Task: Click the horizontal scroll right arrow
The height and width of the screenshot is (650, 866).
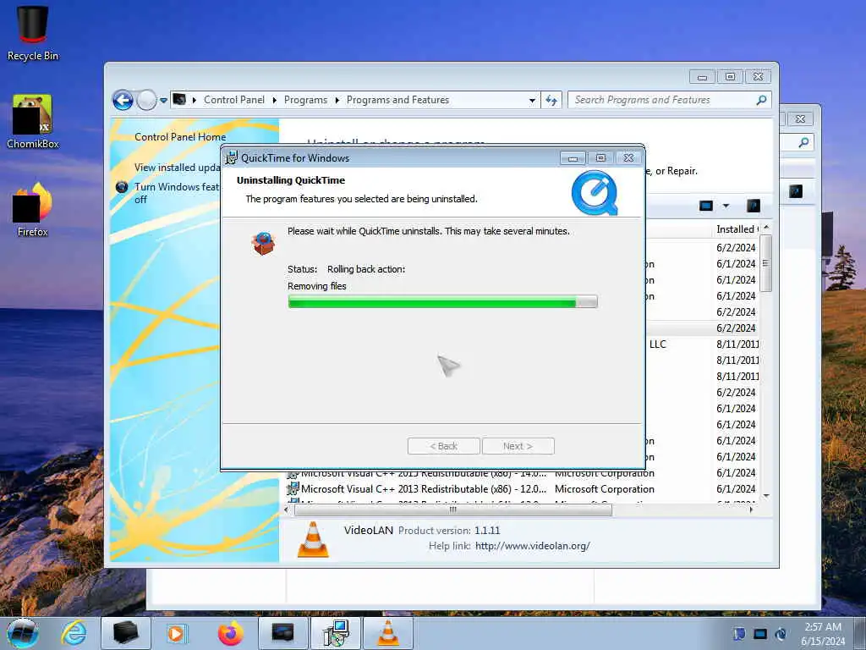Action: coord(751,510)
